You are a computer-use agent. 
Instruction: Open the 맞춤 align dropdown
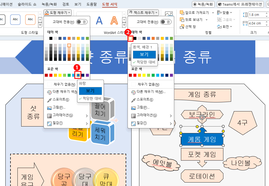(x=224, y=13)
